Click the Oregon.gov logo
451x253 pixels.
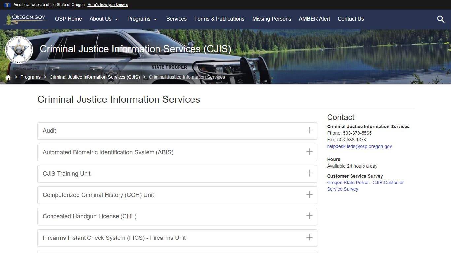pos(26,19)
